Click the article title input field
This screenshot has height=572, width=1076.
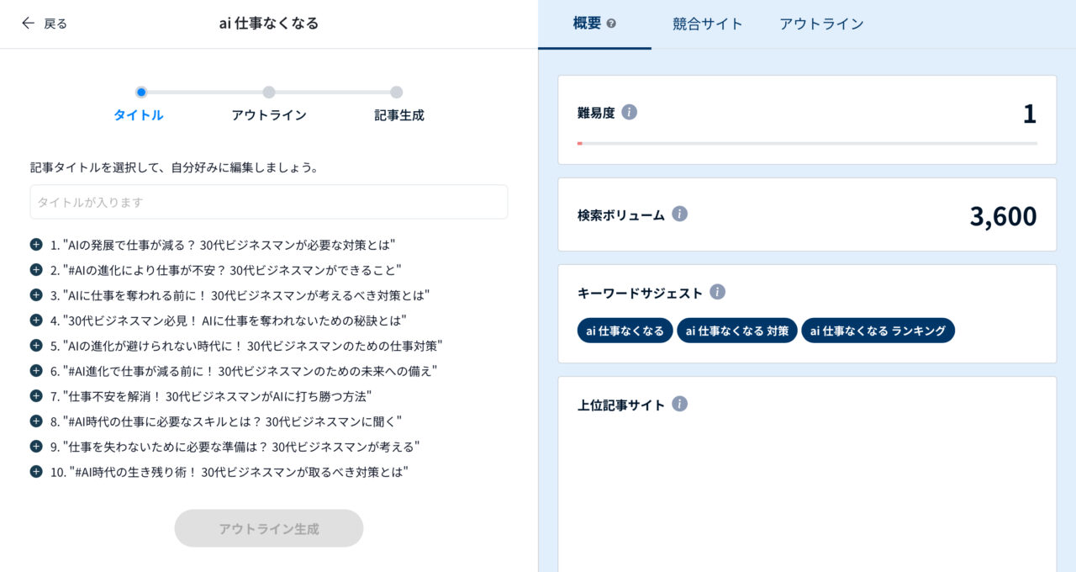click(268, 202)
